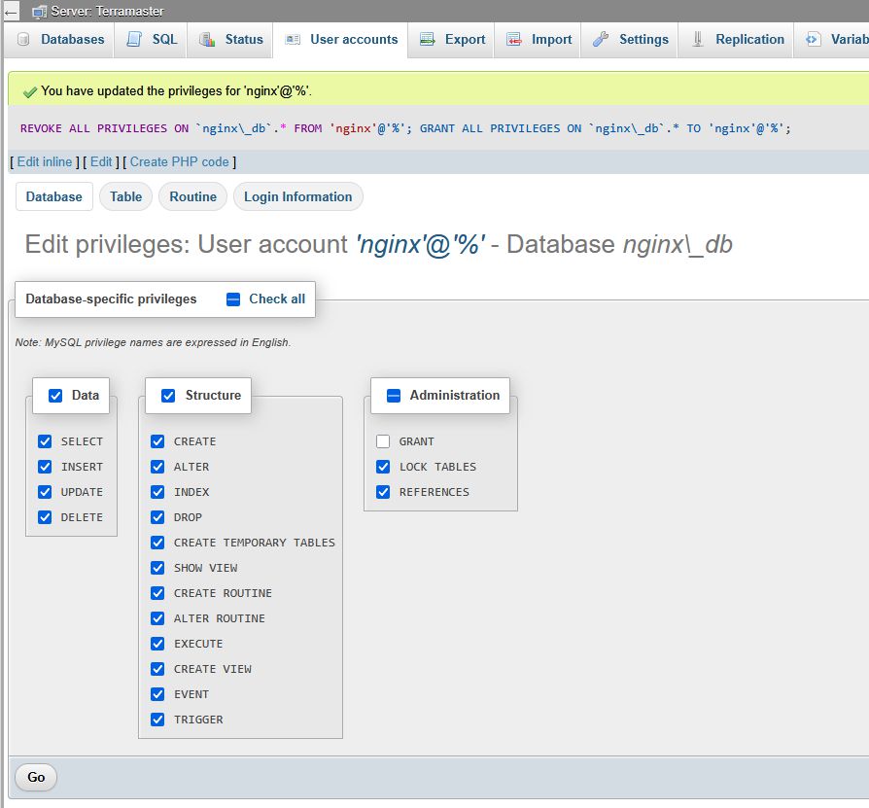Click the User accounts icon

tap(293, 40)
